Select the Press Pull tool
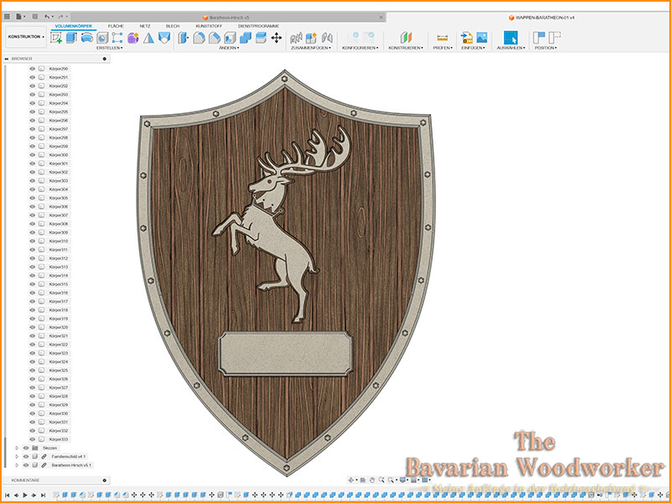 point(183,38)
